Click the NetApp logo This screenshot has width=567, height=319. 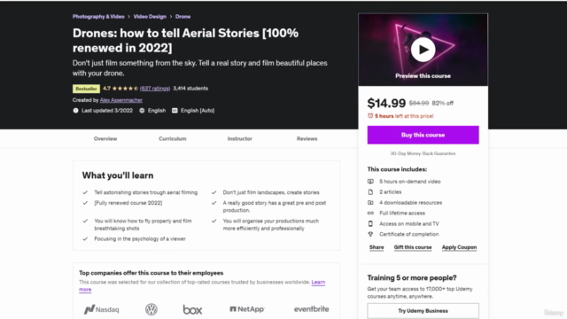tap(247, 309)
